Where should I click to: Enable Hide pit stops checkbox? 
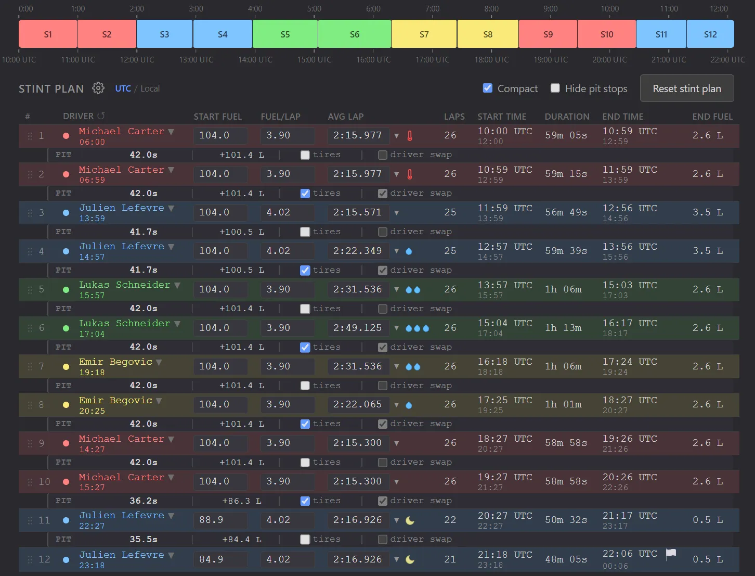555,88
